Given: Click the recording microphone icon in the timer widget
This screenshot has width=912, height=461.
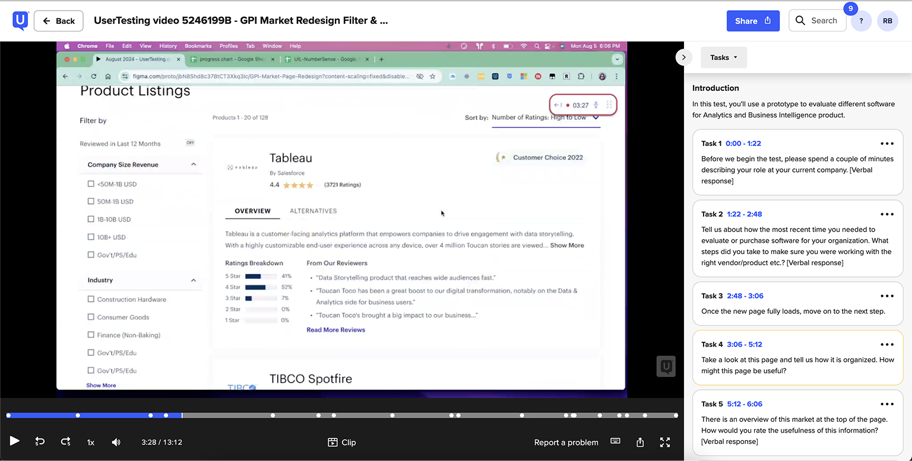Looking at the screenshot, I should 596,105.
